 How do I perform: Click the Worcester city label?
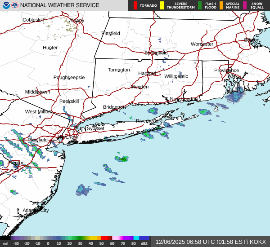[202, 44]
